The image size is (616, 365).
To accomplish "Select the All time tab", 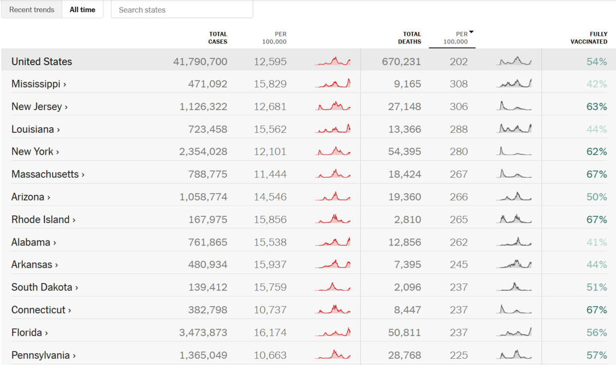I will click(x=83, y=10).
